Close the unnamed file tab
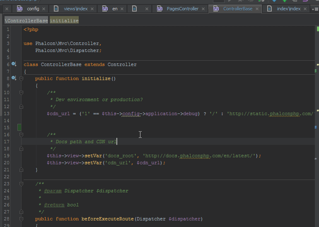 click(x=147, y=9)
